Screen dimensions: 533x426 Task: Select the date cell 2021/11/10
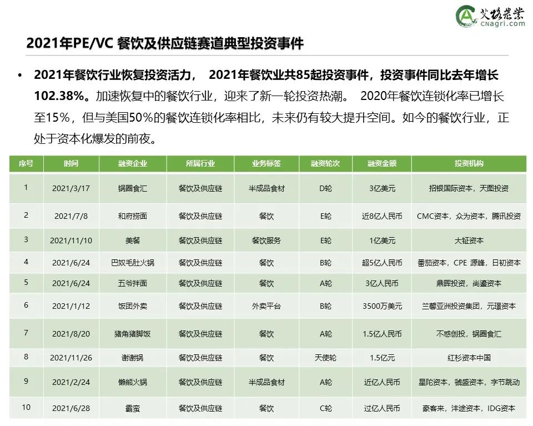71,240
